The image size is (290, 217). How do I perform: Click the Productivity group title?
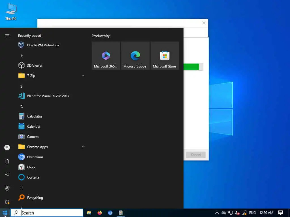(x=101, y=36)
